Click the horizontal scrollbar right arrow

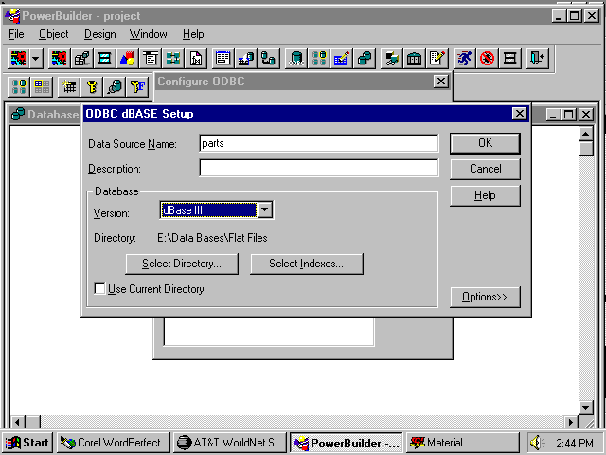pos(571,422)
